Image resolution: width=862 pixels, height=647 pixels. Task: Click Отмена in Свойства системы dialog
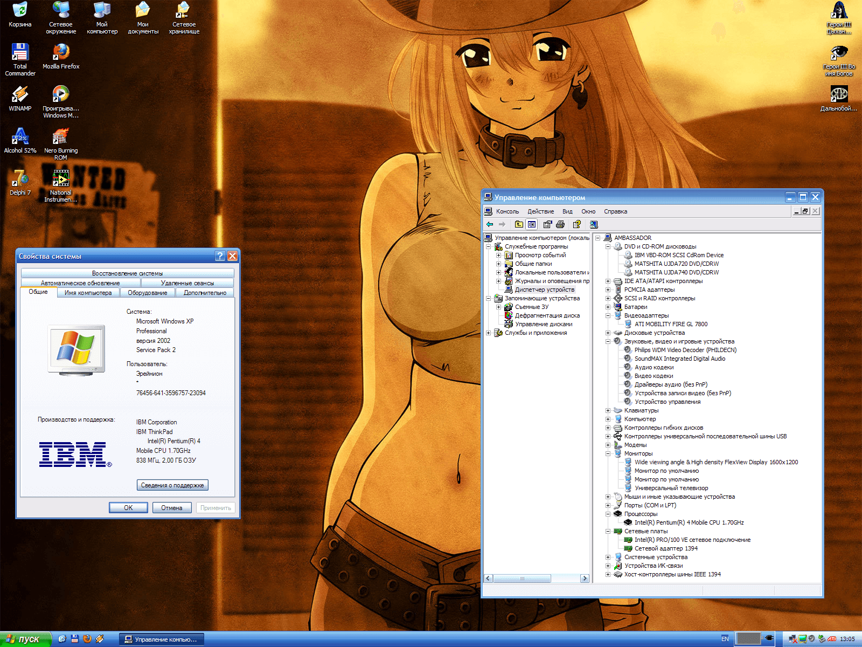point(171,507)
